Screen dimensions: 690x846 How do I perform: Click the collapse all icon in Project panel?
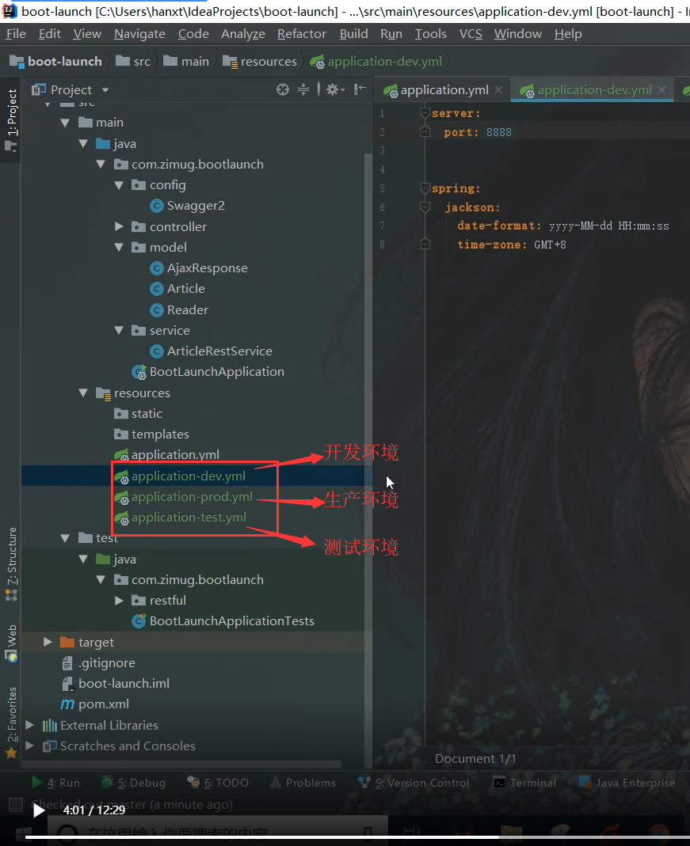pyautogui.click(x=303, y=89)
